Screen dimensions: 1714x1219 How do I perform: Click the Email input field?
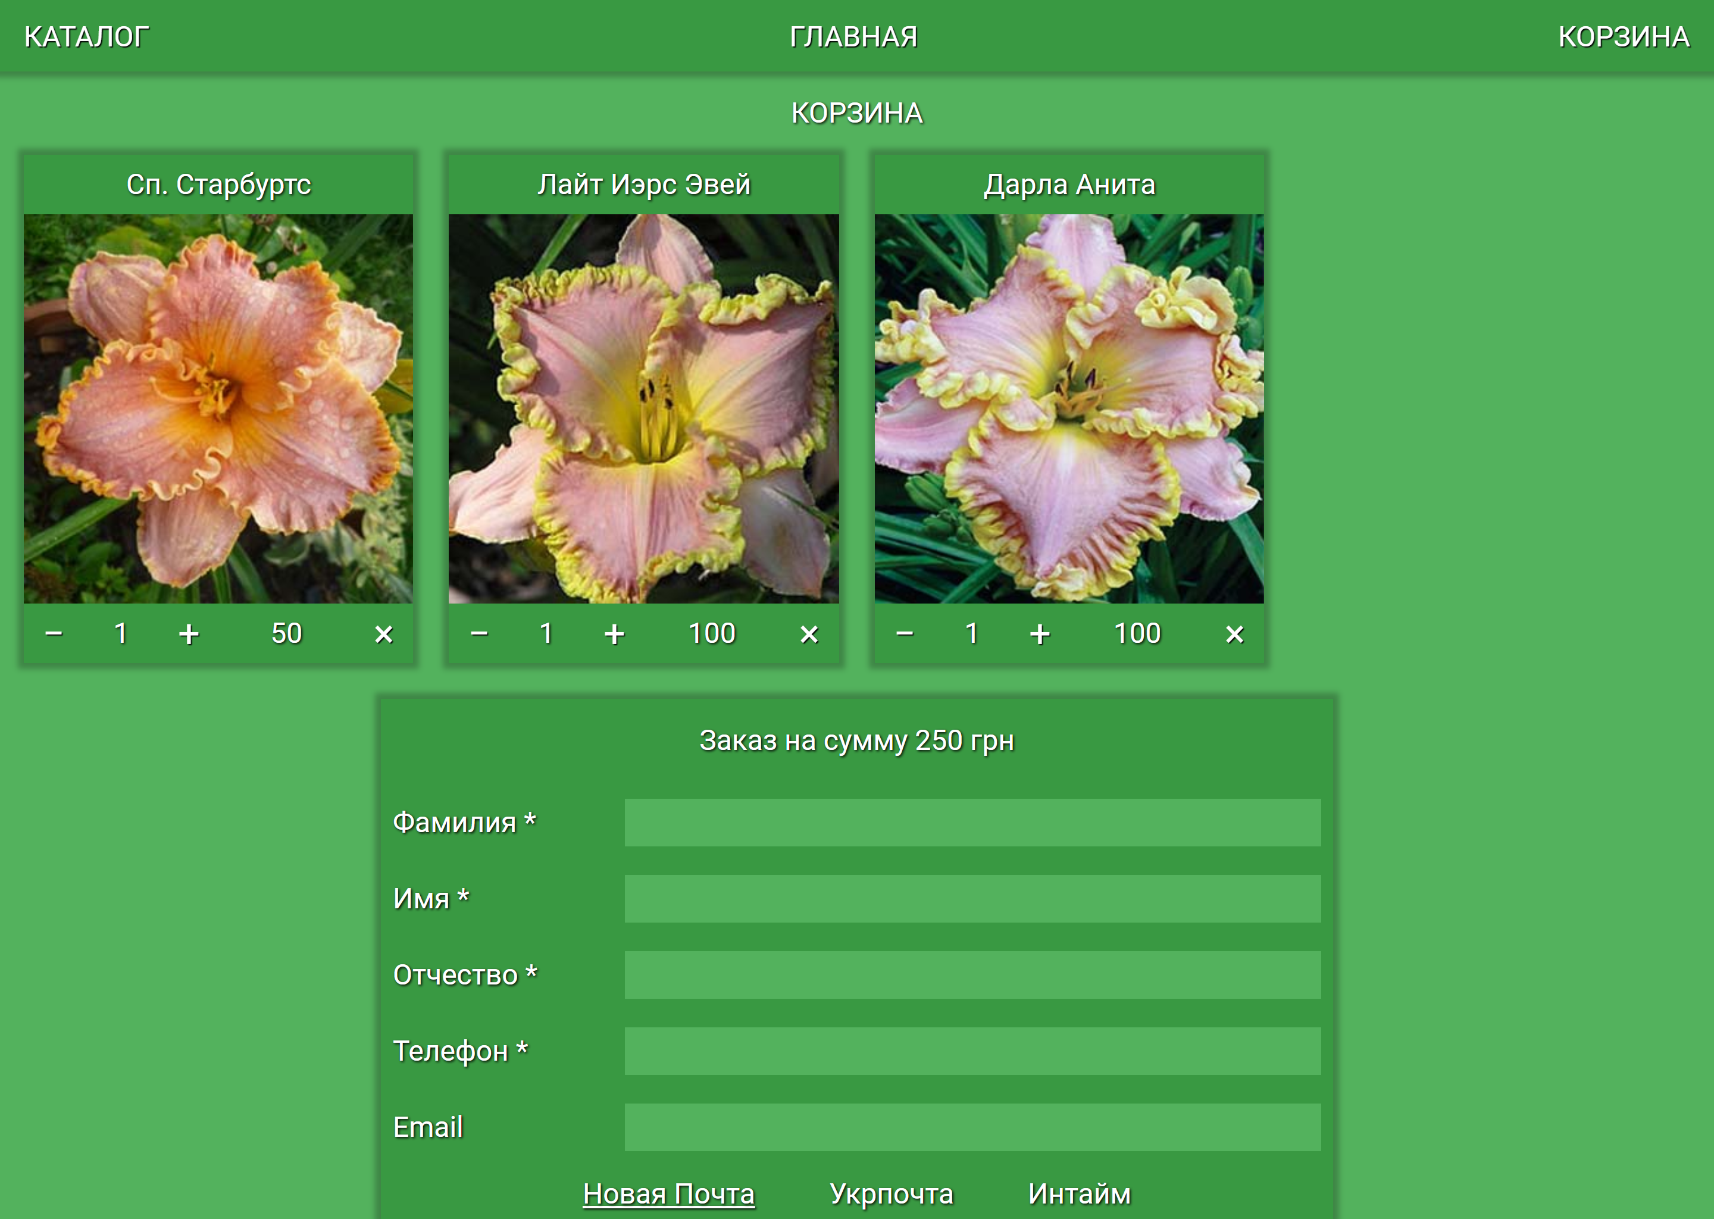pyautogui.click(x=972, y=1127)
